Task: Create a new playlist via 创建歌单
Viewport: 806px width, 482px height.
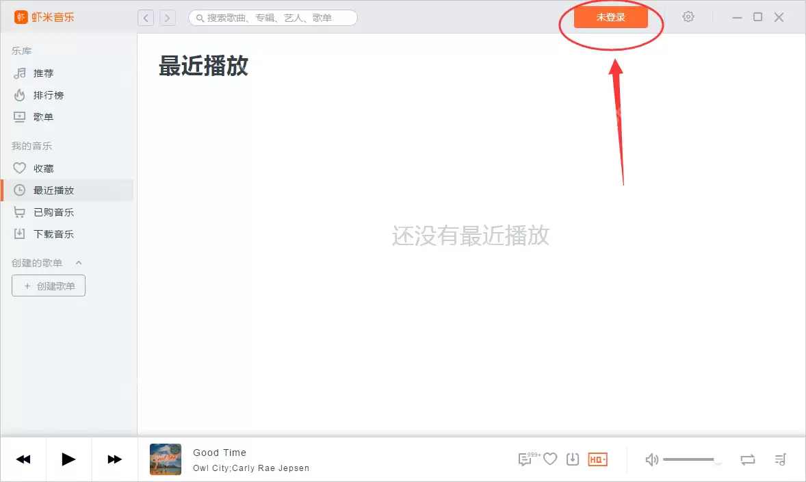Action: tap(48, 286)
